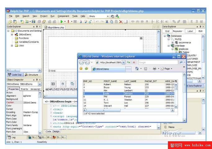This screenshot has width=212, height=149.
Task: Expand the DBGridDemo node in Code Explorer
Action: coord(12,35)
